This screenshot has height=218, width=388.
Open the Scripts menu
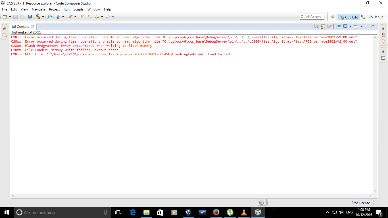[x=78, y=9]
